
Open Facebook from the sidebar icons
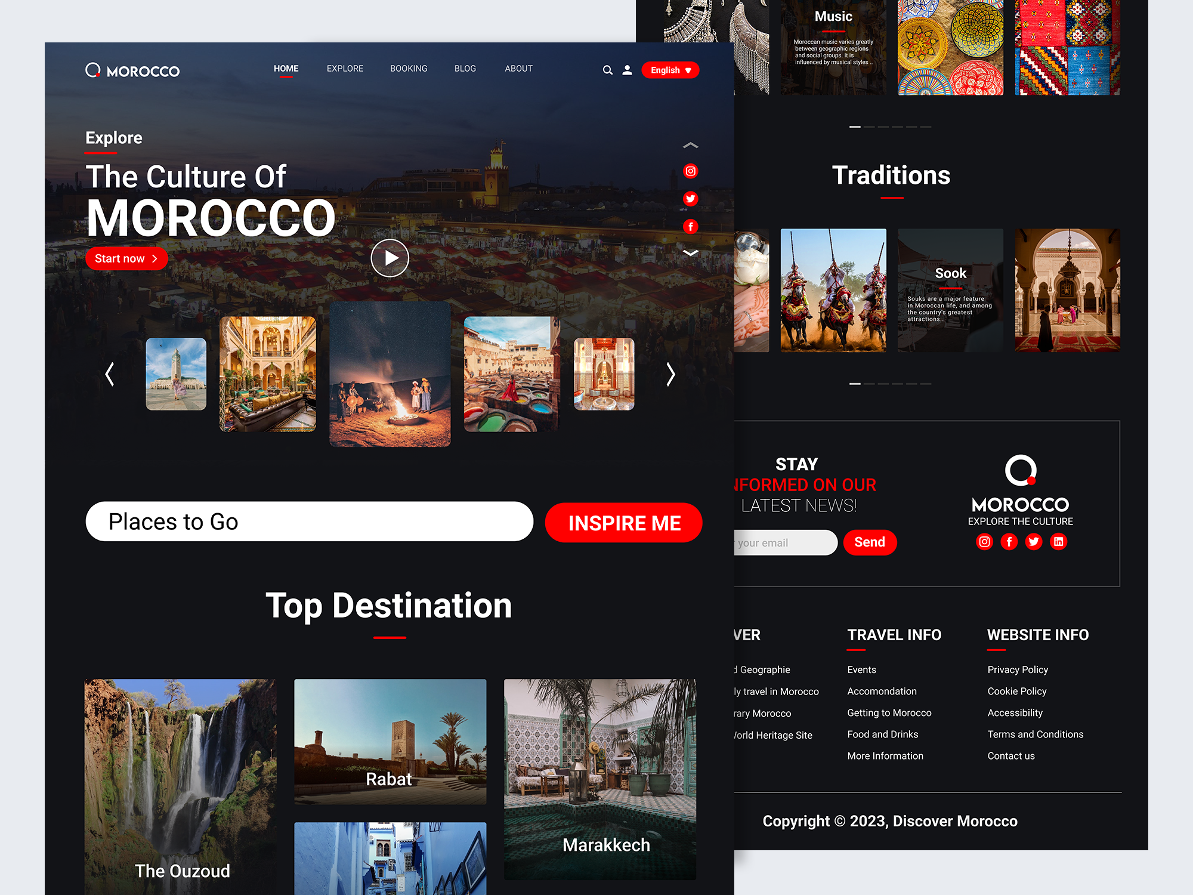pyautogui.click(x=690, y=227)
